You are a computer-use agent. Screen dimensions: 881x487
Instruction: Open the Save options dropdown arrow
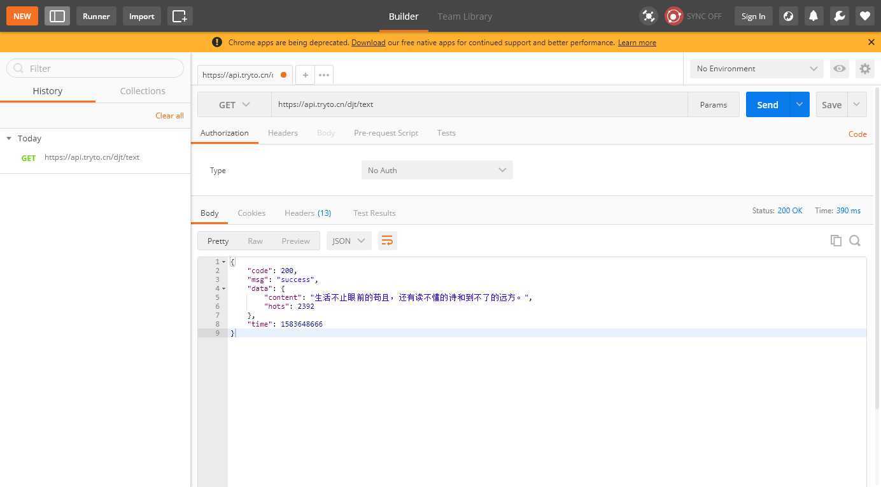pos(857,104)
